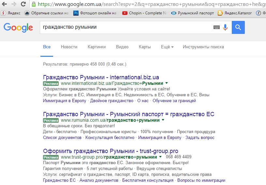Open the Двойное гражданство sitelink
266x185 pixels.
pos(112,101)
